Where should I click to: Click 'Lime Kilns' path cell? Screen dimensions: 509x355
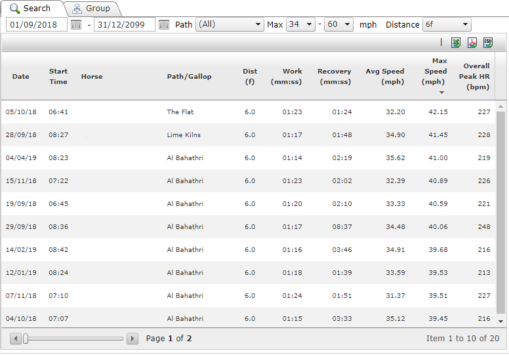[184, 135]
